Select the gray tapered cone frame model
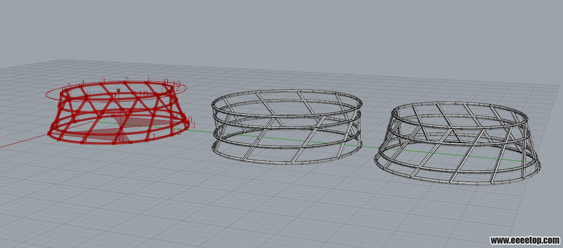Screen dimensions: 563x248 pyautogui.click(x=457, y=143)
